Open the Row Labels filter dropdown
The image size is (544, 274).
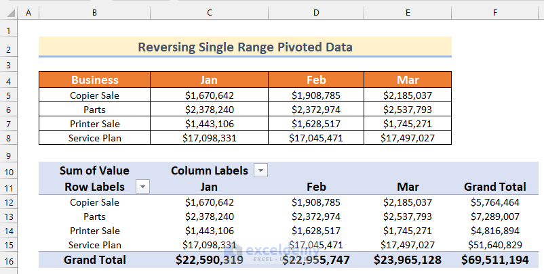(x=142, y=187)
